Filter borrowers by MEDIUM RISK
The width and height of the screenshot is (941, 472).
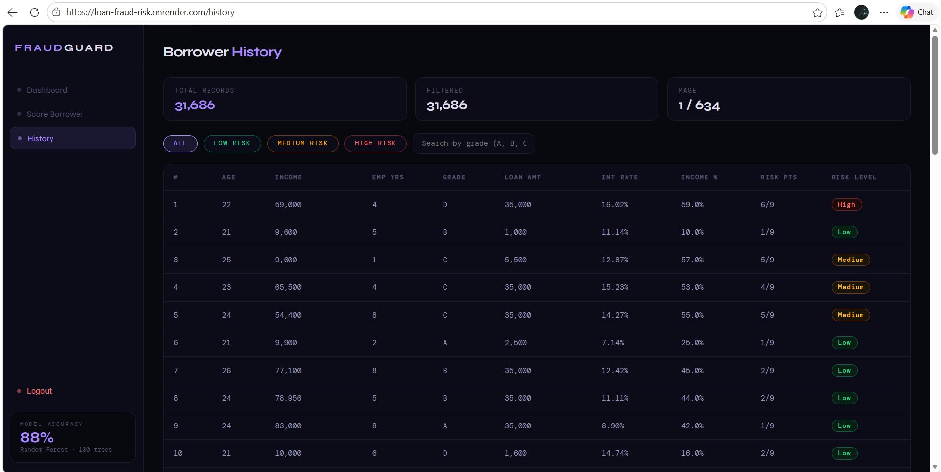(302, 143)
